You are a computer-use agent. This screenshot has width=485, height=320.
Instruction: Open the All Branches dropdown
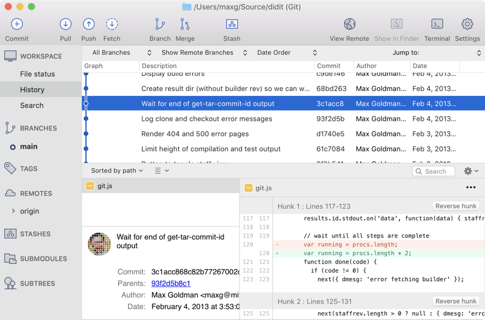121,53
